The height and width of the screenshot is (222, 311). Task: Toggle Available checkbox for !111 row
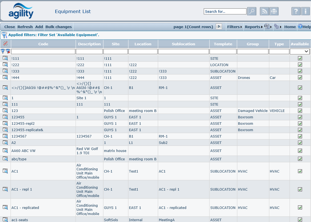click(300, 58)
